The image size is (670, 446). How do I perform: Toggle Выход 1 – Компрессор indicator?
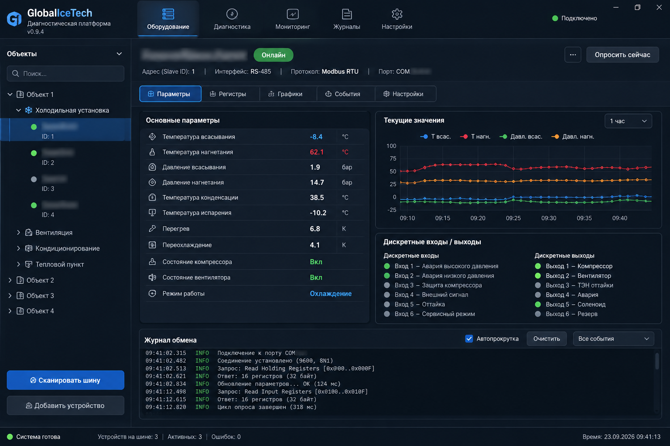538,266
